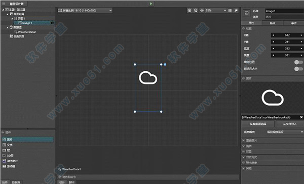Select Image1 in the layout tree
304x184 pixels.
click(27, 23)
